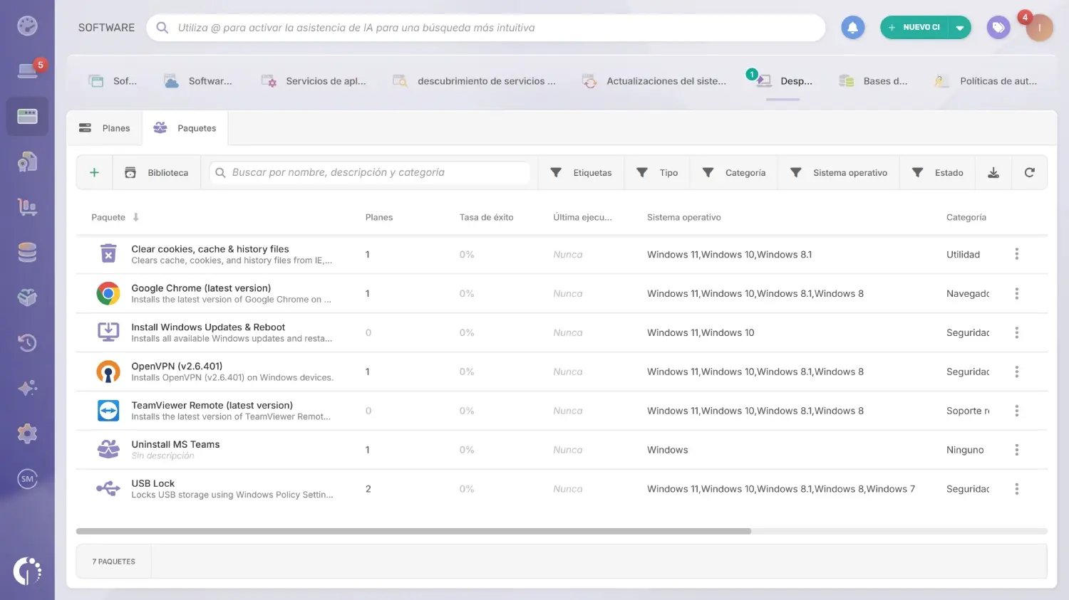Sort by Planes column header
1069x600 pixels.
pyautogui.click(x=379, y=217)
